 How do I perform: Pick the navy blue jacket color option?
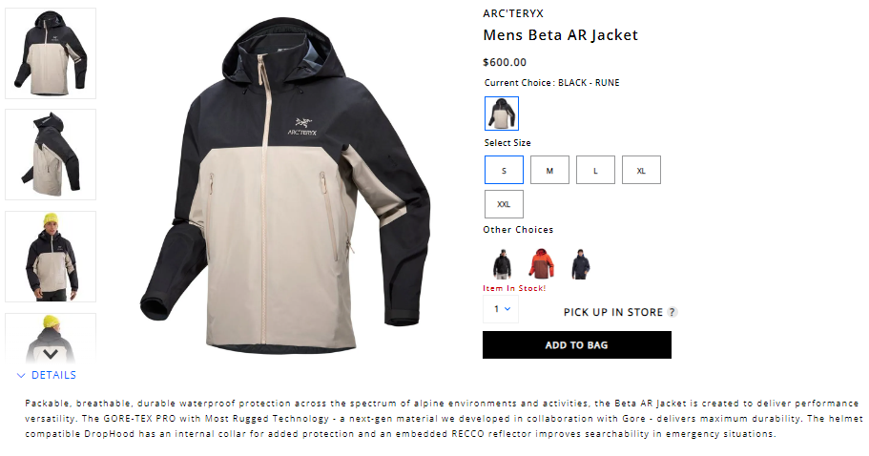[580, 263]
